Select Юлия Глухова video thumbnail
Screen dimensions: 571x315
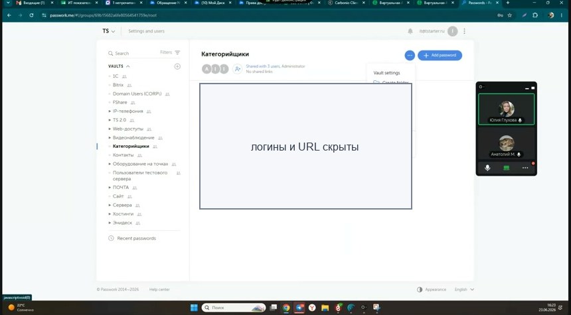[506, 109]
